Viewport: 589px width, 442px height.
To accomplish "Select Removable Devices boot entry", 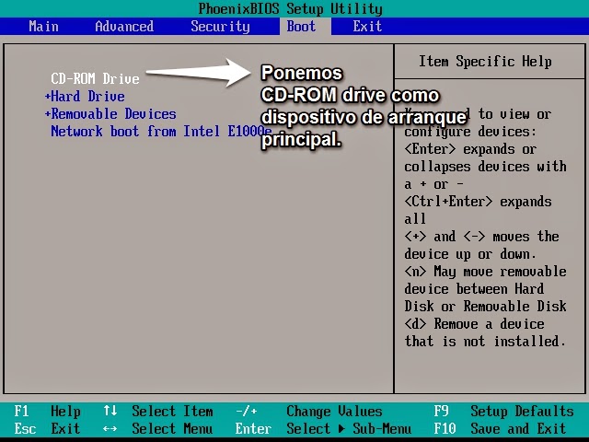I will click(x=113, y=113).
